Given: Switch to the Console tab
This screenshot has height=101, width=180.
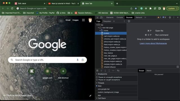Looking at the screenshot, I should 120,17.
